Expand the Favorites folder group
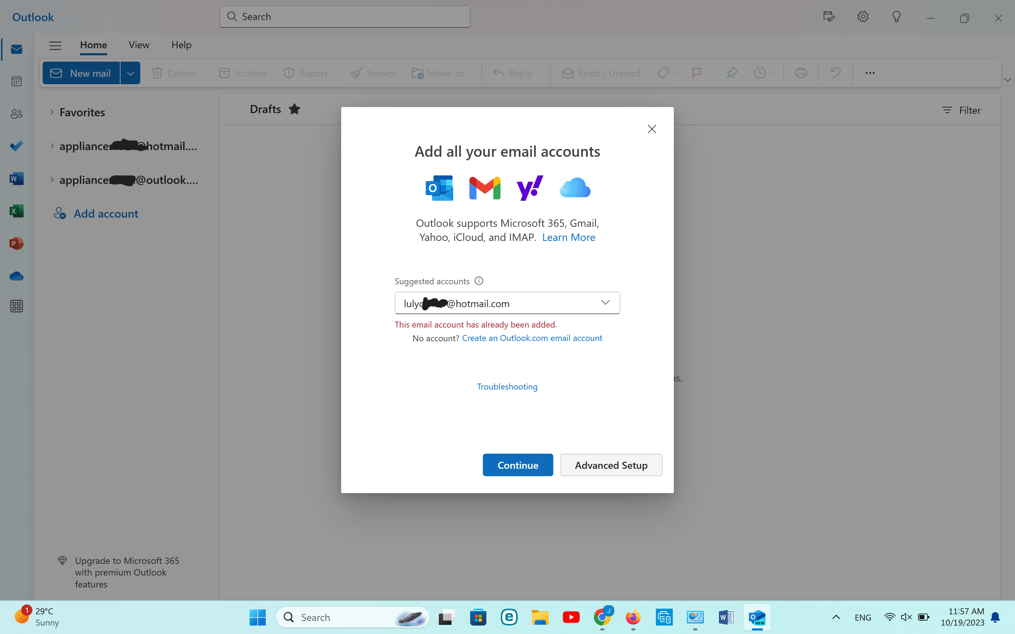The height and width of the screenshot is (634, 1015). (52, 112)
